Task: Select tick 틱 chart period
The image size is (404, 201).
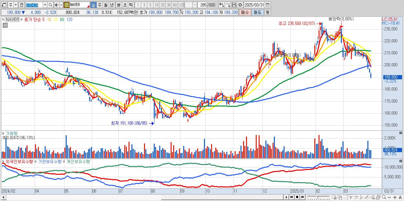Action: 131,5
